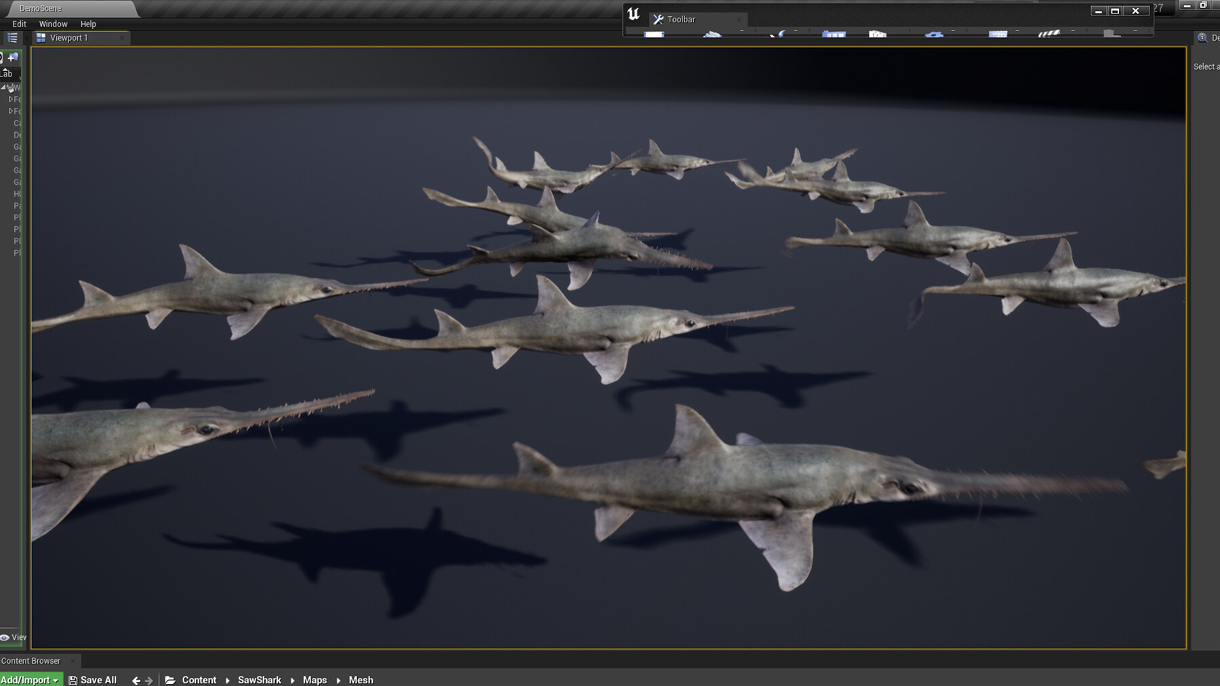Click the Save Current icon on the toolbar
1220x686 pixels.
(653, 34)
